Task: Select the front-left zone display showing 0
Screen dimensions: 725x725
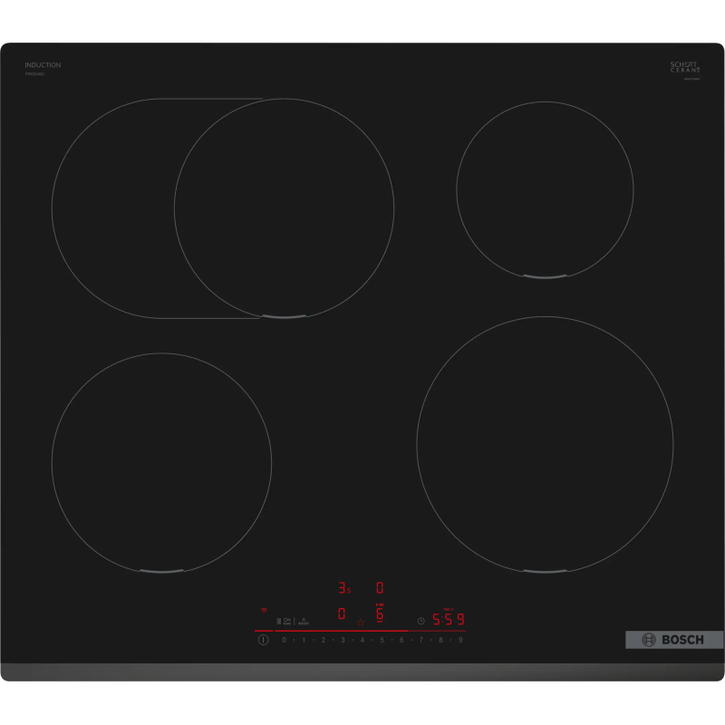Action: tap(342, 614)
